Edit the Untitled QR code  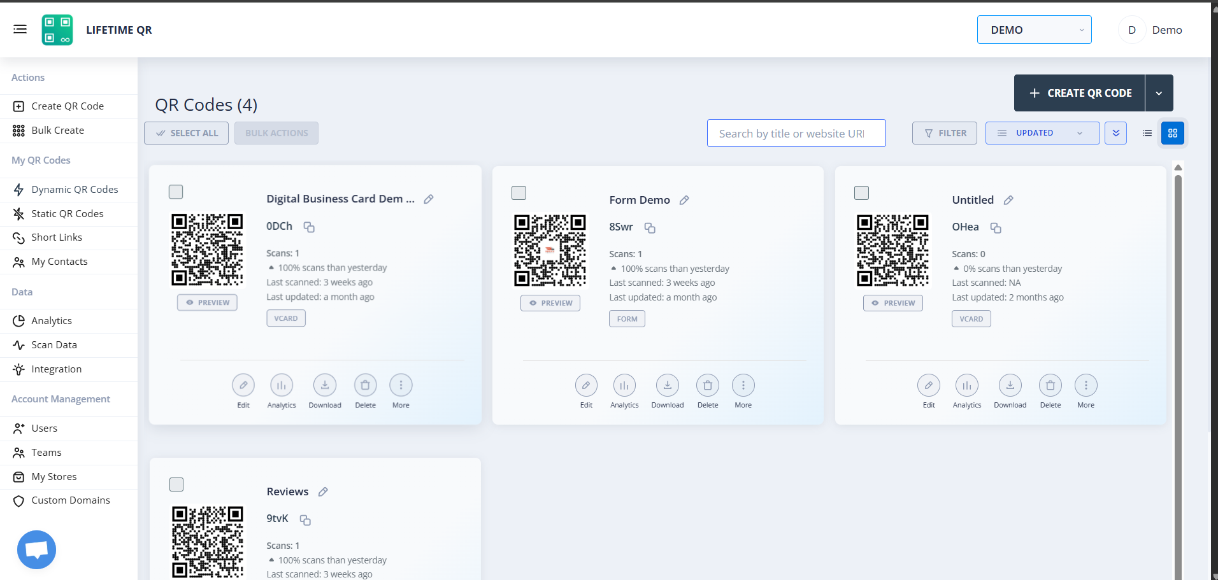[x=929, y=385]
